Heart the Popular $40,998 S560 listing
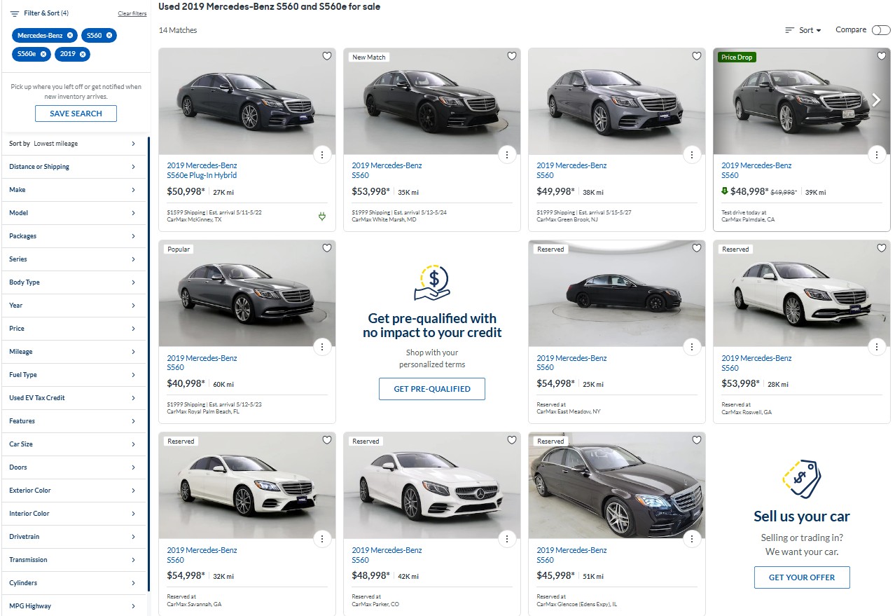Viewport: 895px width, 616px height. tap(326, 248)
